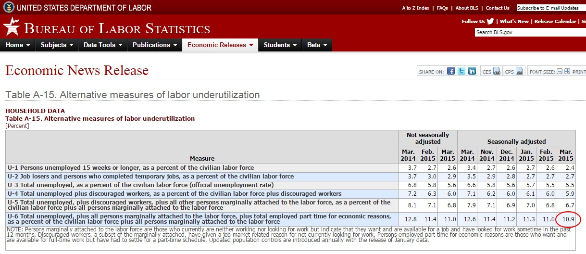Open the Follow Us Twitter bird icon
The height and width of the screenshot is (254, 586).
pyautogui.click(x=490, y=21)
